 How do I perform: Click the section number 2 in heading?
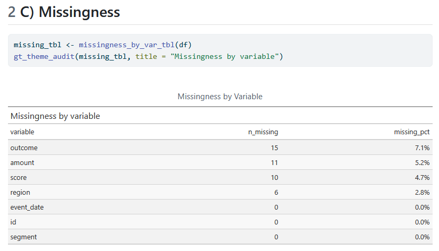click(x=12, y=12)
